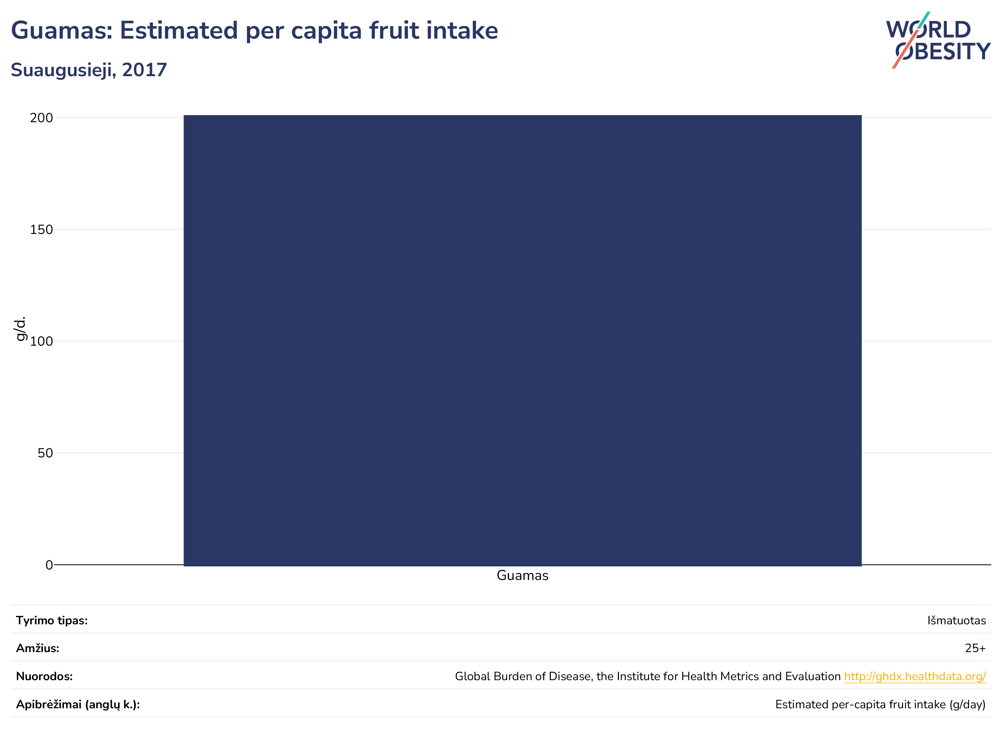Click the Išmatuotas value

[957, 620]
